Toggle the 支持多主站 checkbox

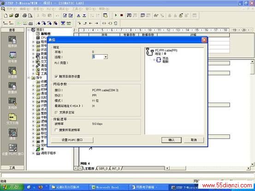pos(56,112)
